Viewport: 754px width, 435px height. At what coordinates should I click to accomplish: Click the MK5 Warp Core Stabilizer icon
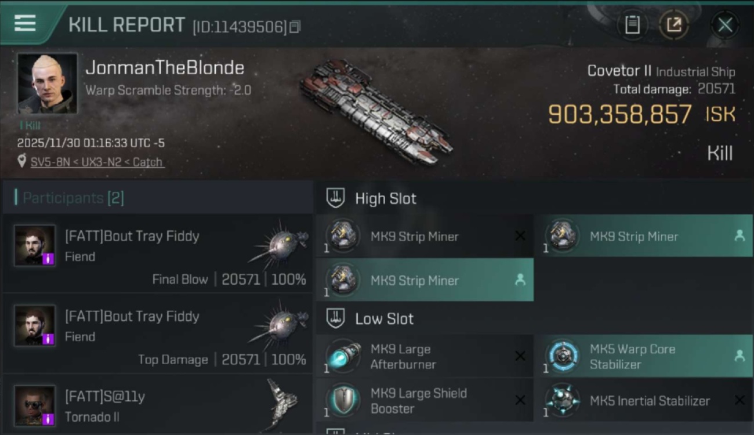click(562, 356)
